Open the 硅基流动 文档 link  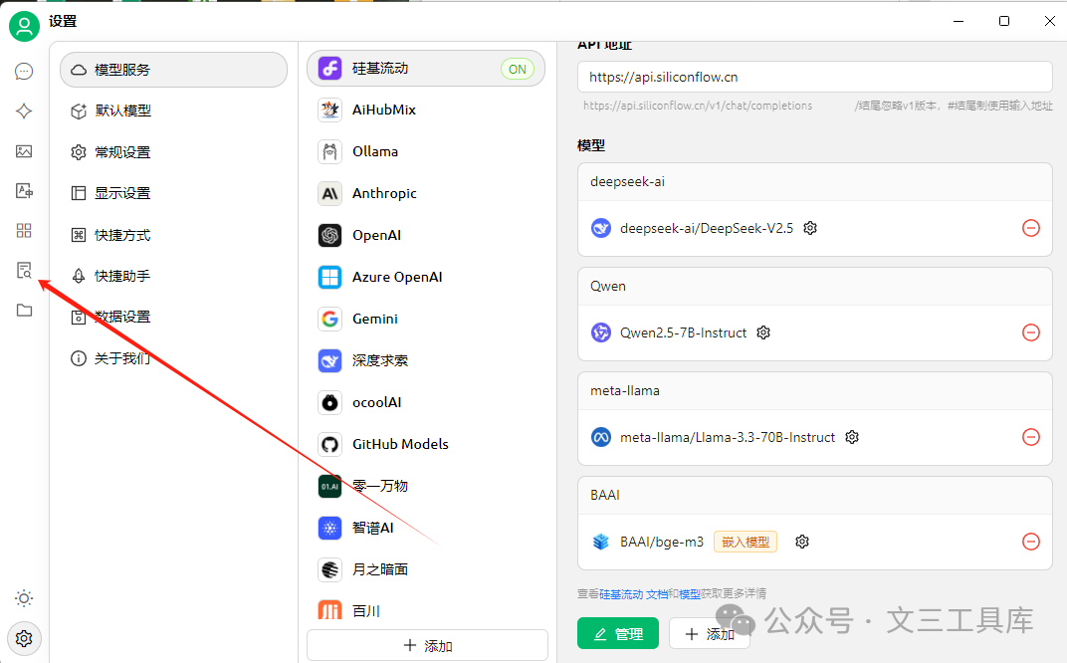[x=633, y=594]
